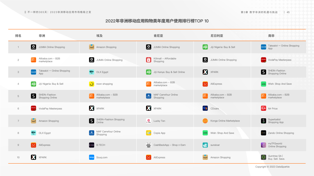
Task: Select the SHEIN icon in the 埃及 column
Action: pyautogui.click(x=91, y=121)
